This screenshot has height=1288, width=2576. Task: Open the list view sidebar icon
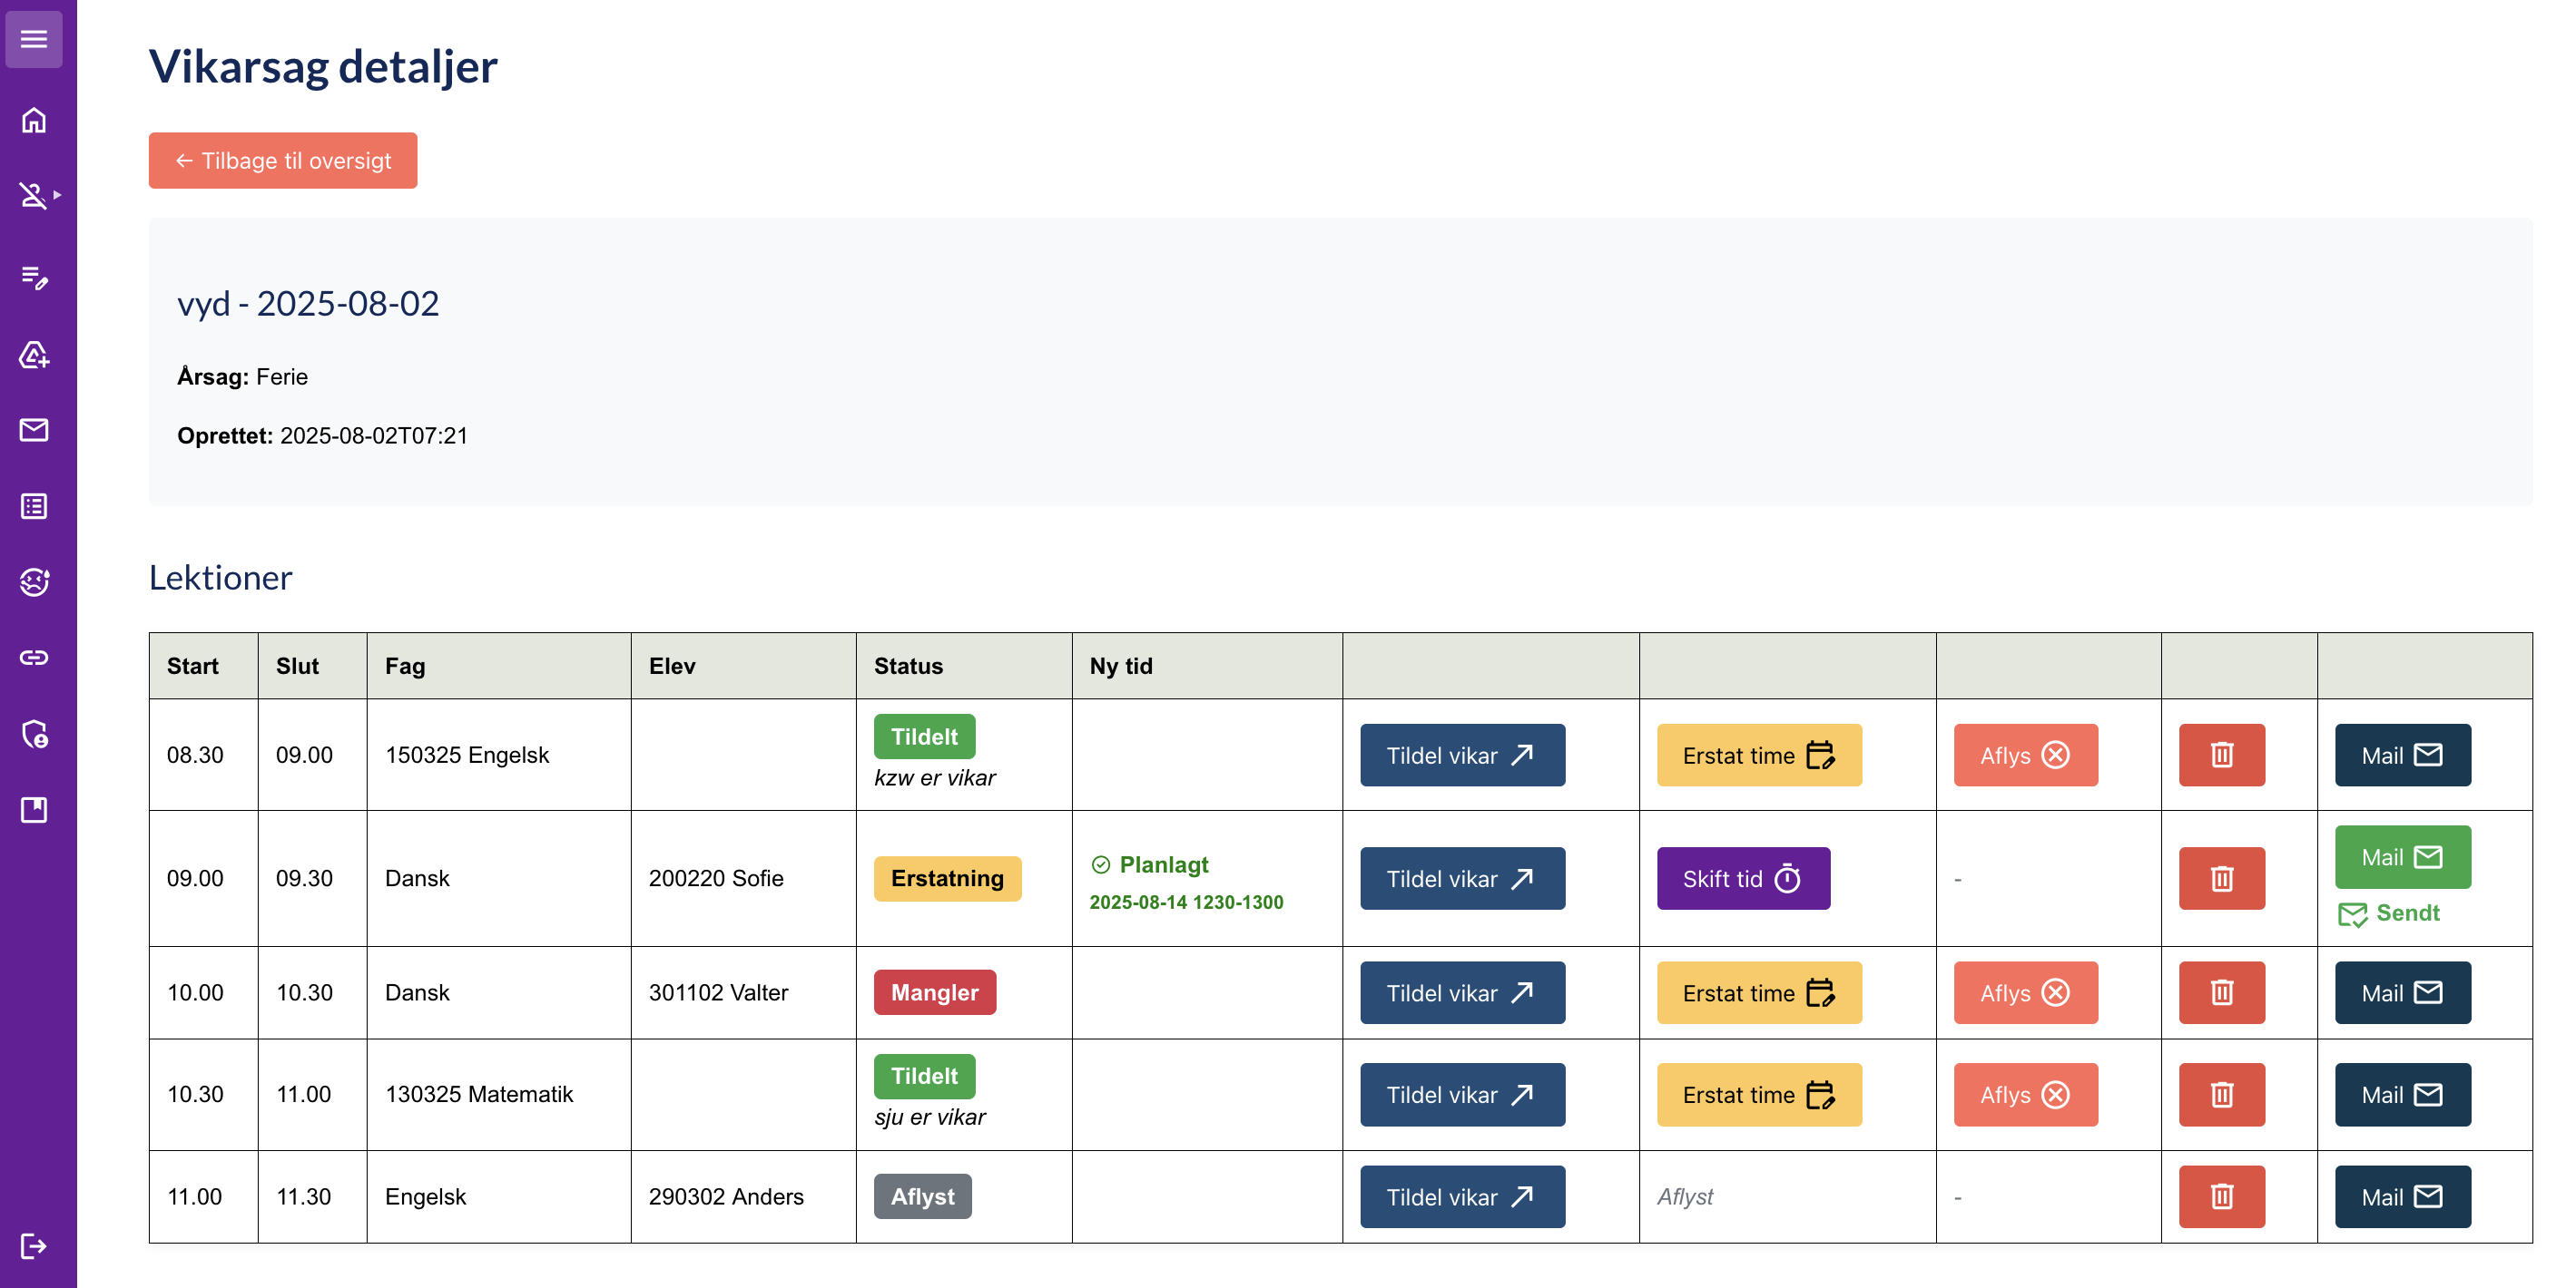[34, 505]
